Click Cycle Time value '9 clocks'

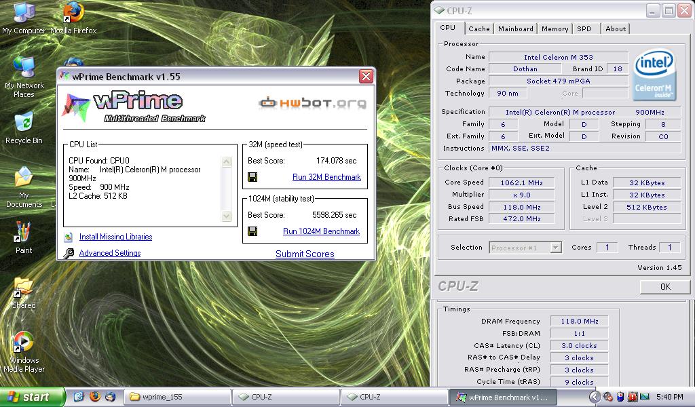(x=579, y=382)
